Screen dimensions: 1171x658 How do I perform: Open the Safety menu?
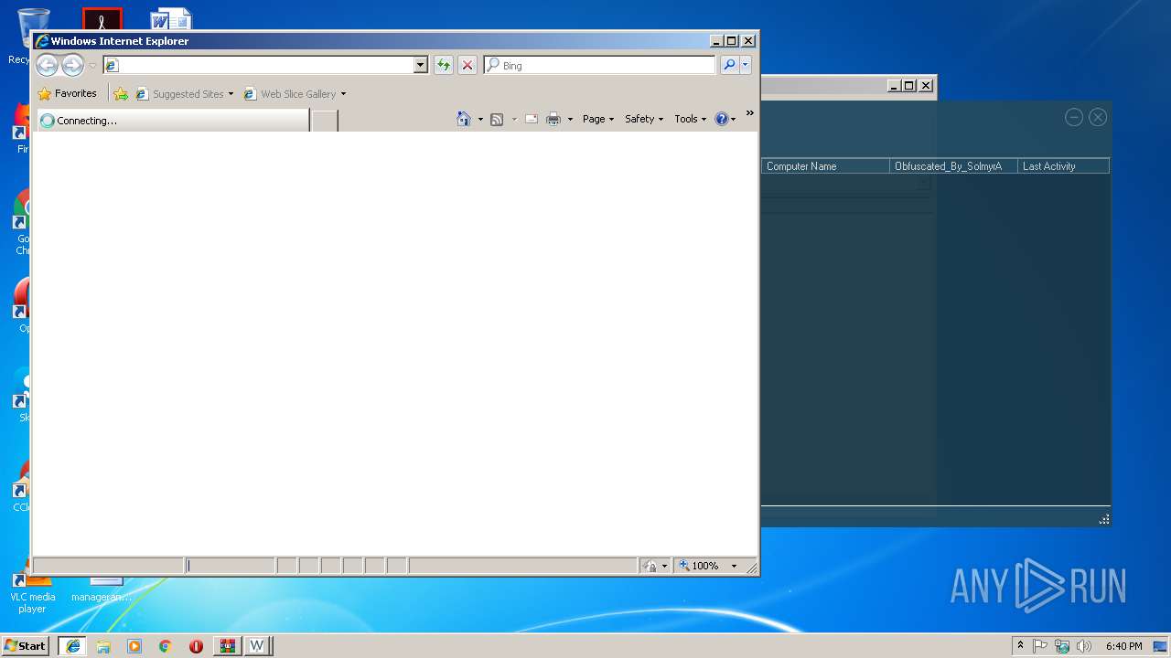pyautogui.click(x=644, y=119)
